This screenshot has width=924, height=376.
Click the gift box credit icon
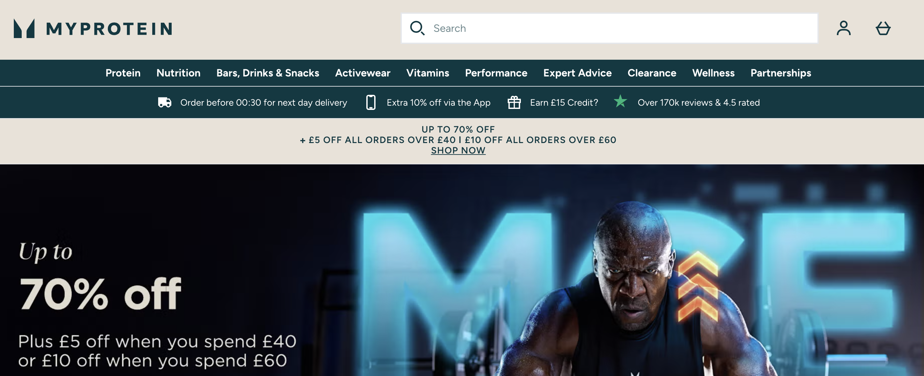(514, 102)
